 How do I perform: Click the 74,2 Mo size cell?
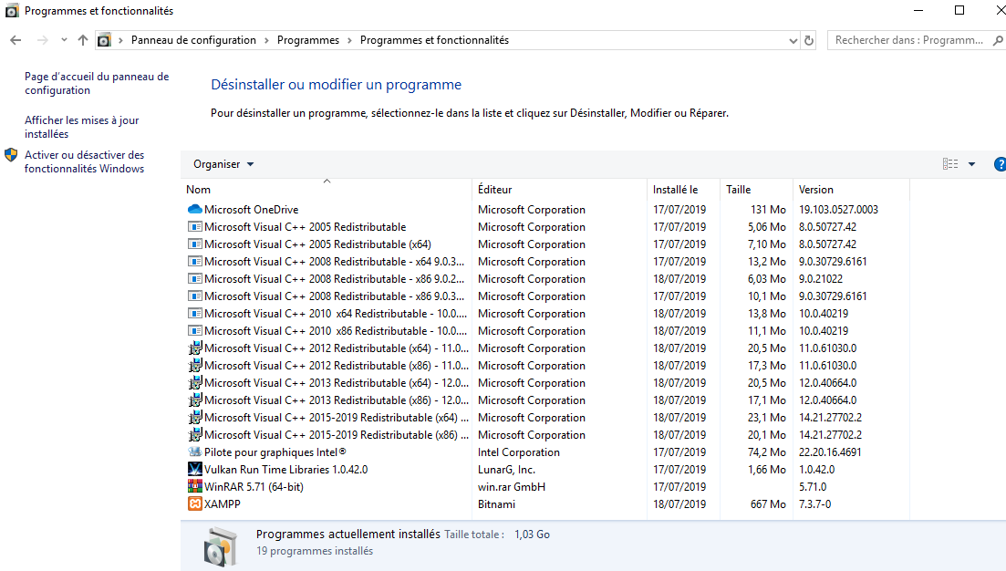click(767, 452)
